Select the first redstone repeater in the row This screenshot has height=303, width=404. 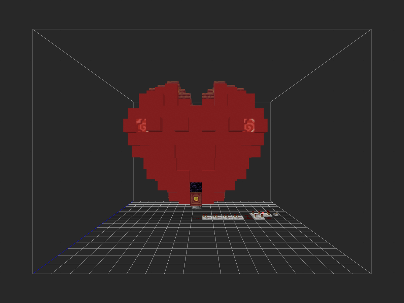pos(207,217)
